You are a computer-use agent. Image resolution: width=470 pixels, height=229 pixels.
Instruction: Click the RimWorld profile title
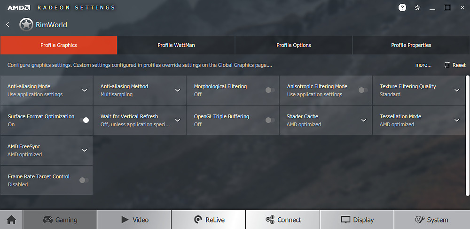click(x=51, y=24)
